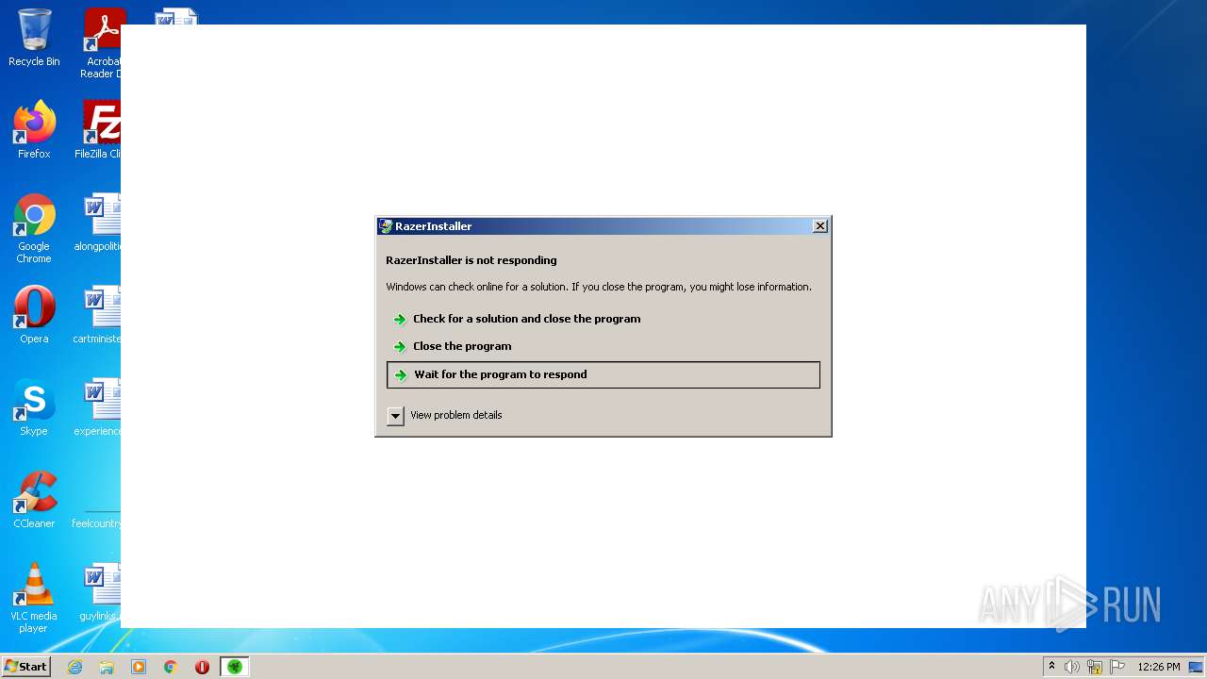This screenshot has width=1207, height=679.
Task: Open Windows Explorer folder taskbar icon
Action: tap(107, 667)
